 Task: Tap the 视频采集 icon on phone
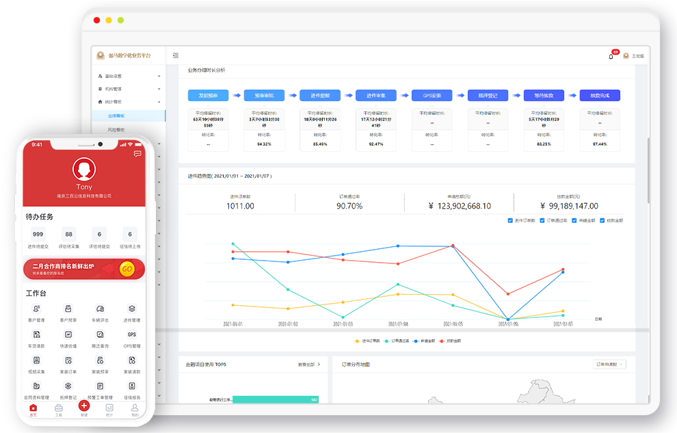tap(36, 360)
